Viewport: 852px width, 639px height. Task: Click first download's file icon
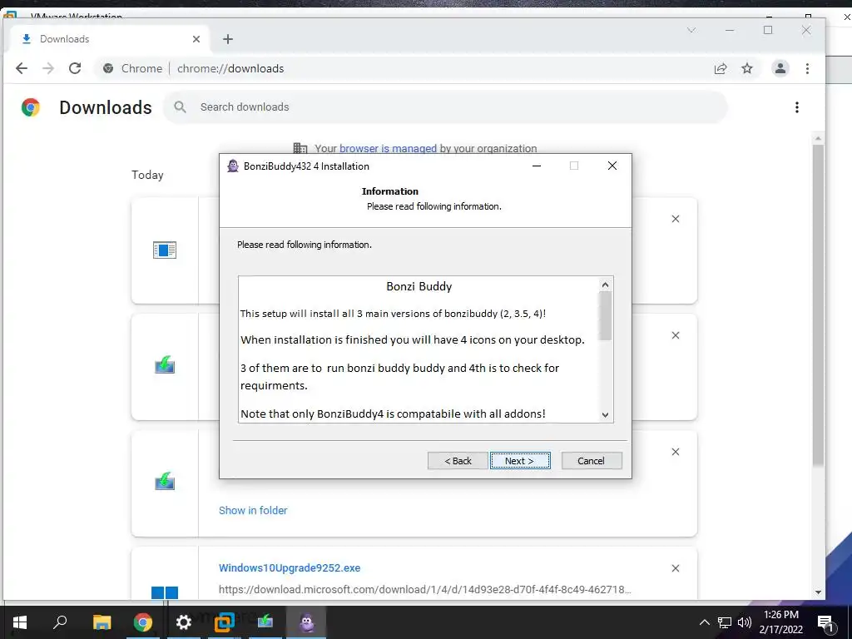coord(165,250)
